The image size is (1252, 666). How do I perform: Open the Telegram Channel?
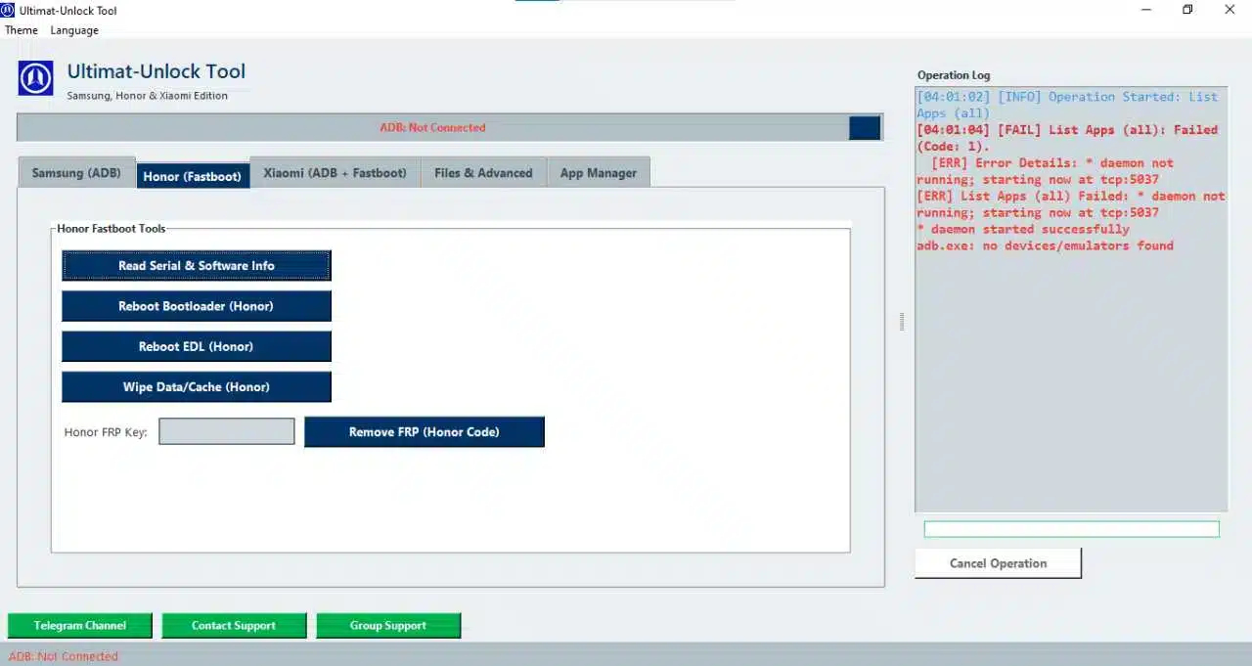(79, 625)
